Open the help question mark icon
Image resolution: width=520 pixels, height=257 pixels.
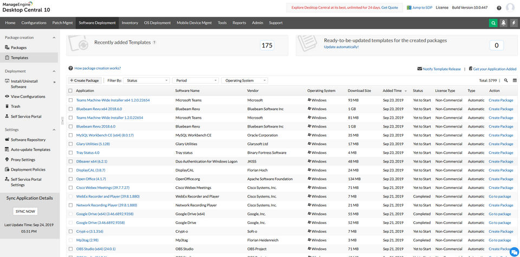[499, 8]
